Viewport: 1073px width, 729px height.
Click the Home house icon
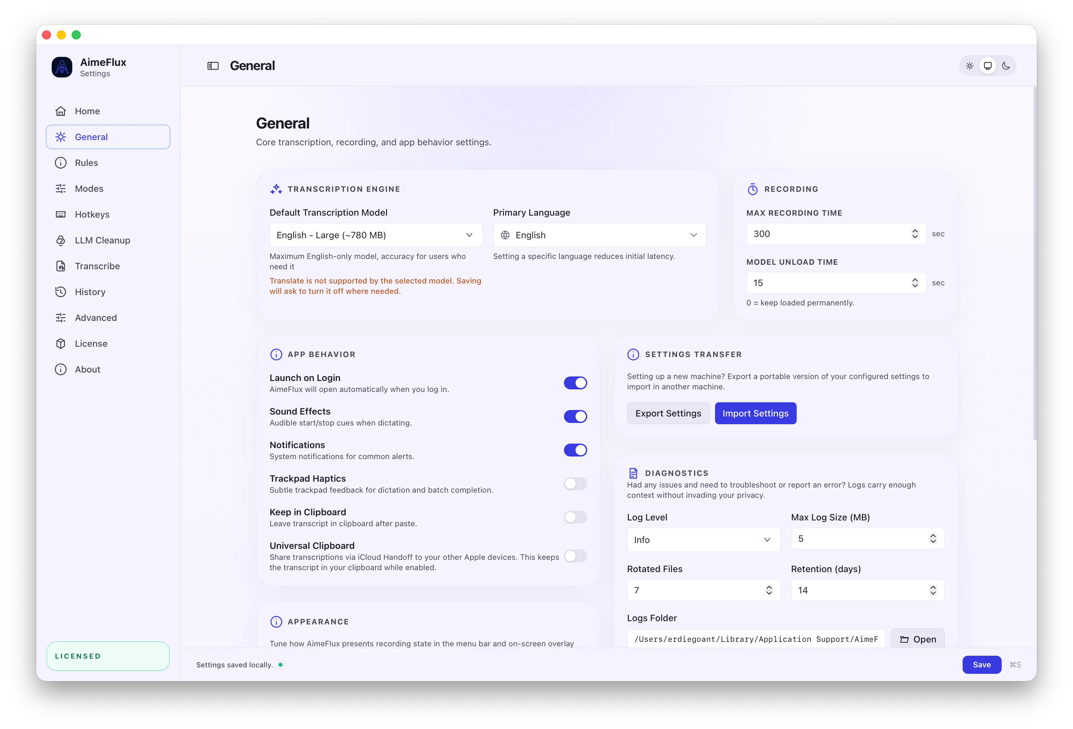60,111
